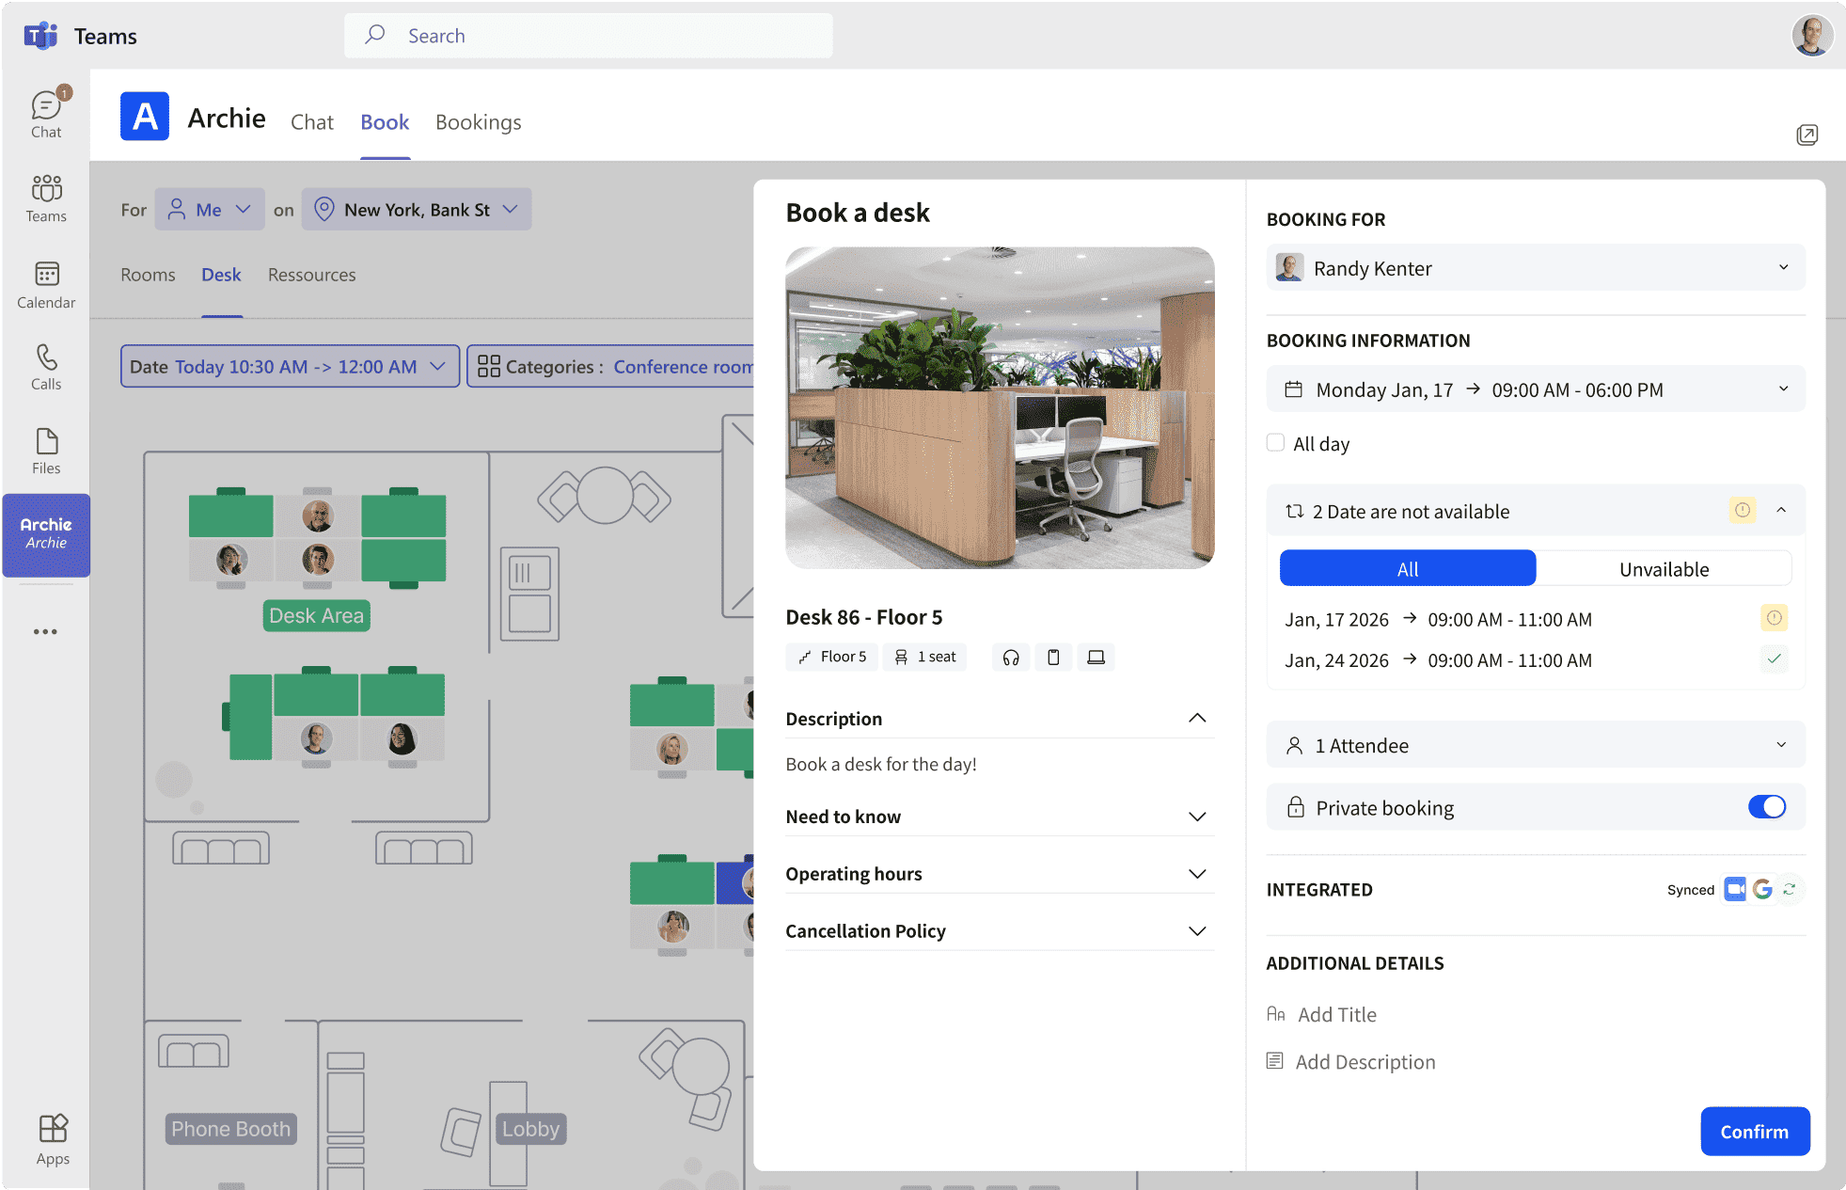
Task: Check the All day checkbox
Action: coord(1275,442)
